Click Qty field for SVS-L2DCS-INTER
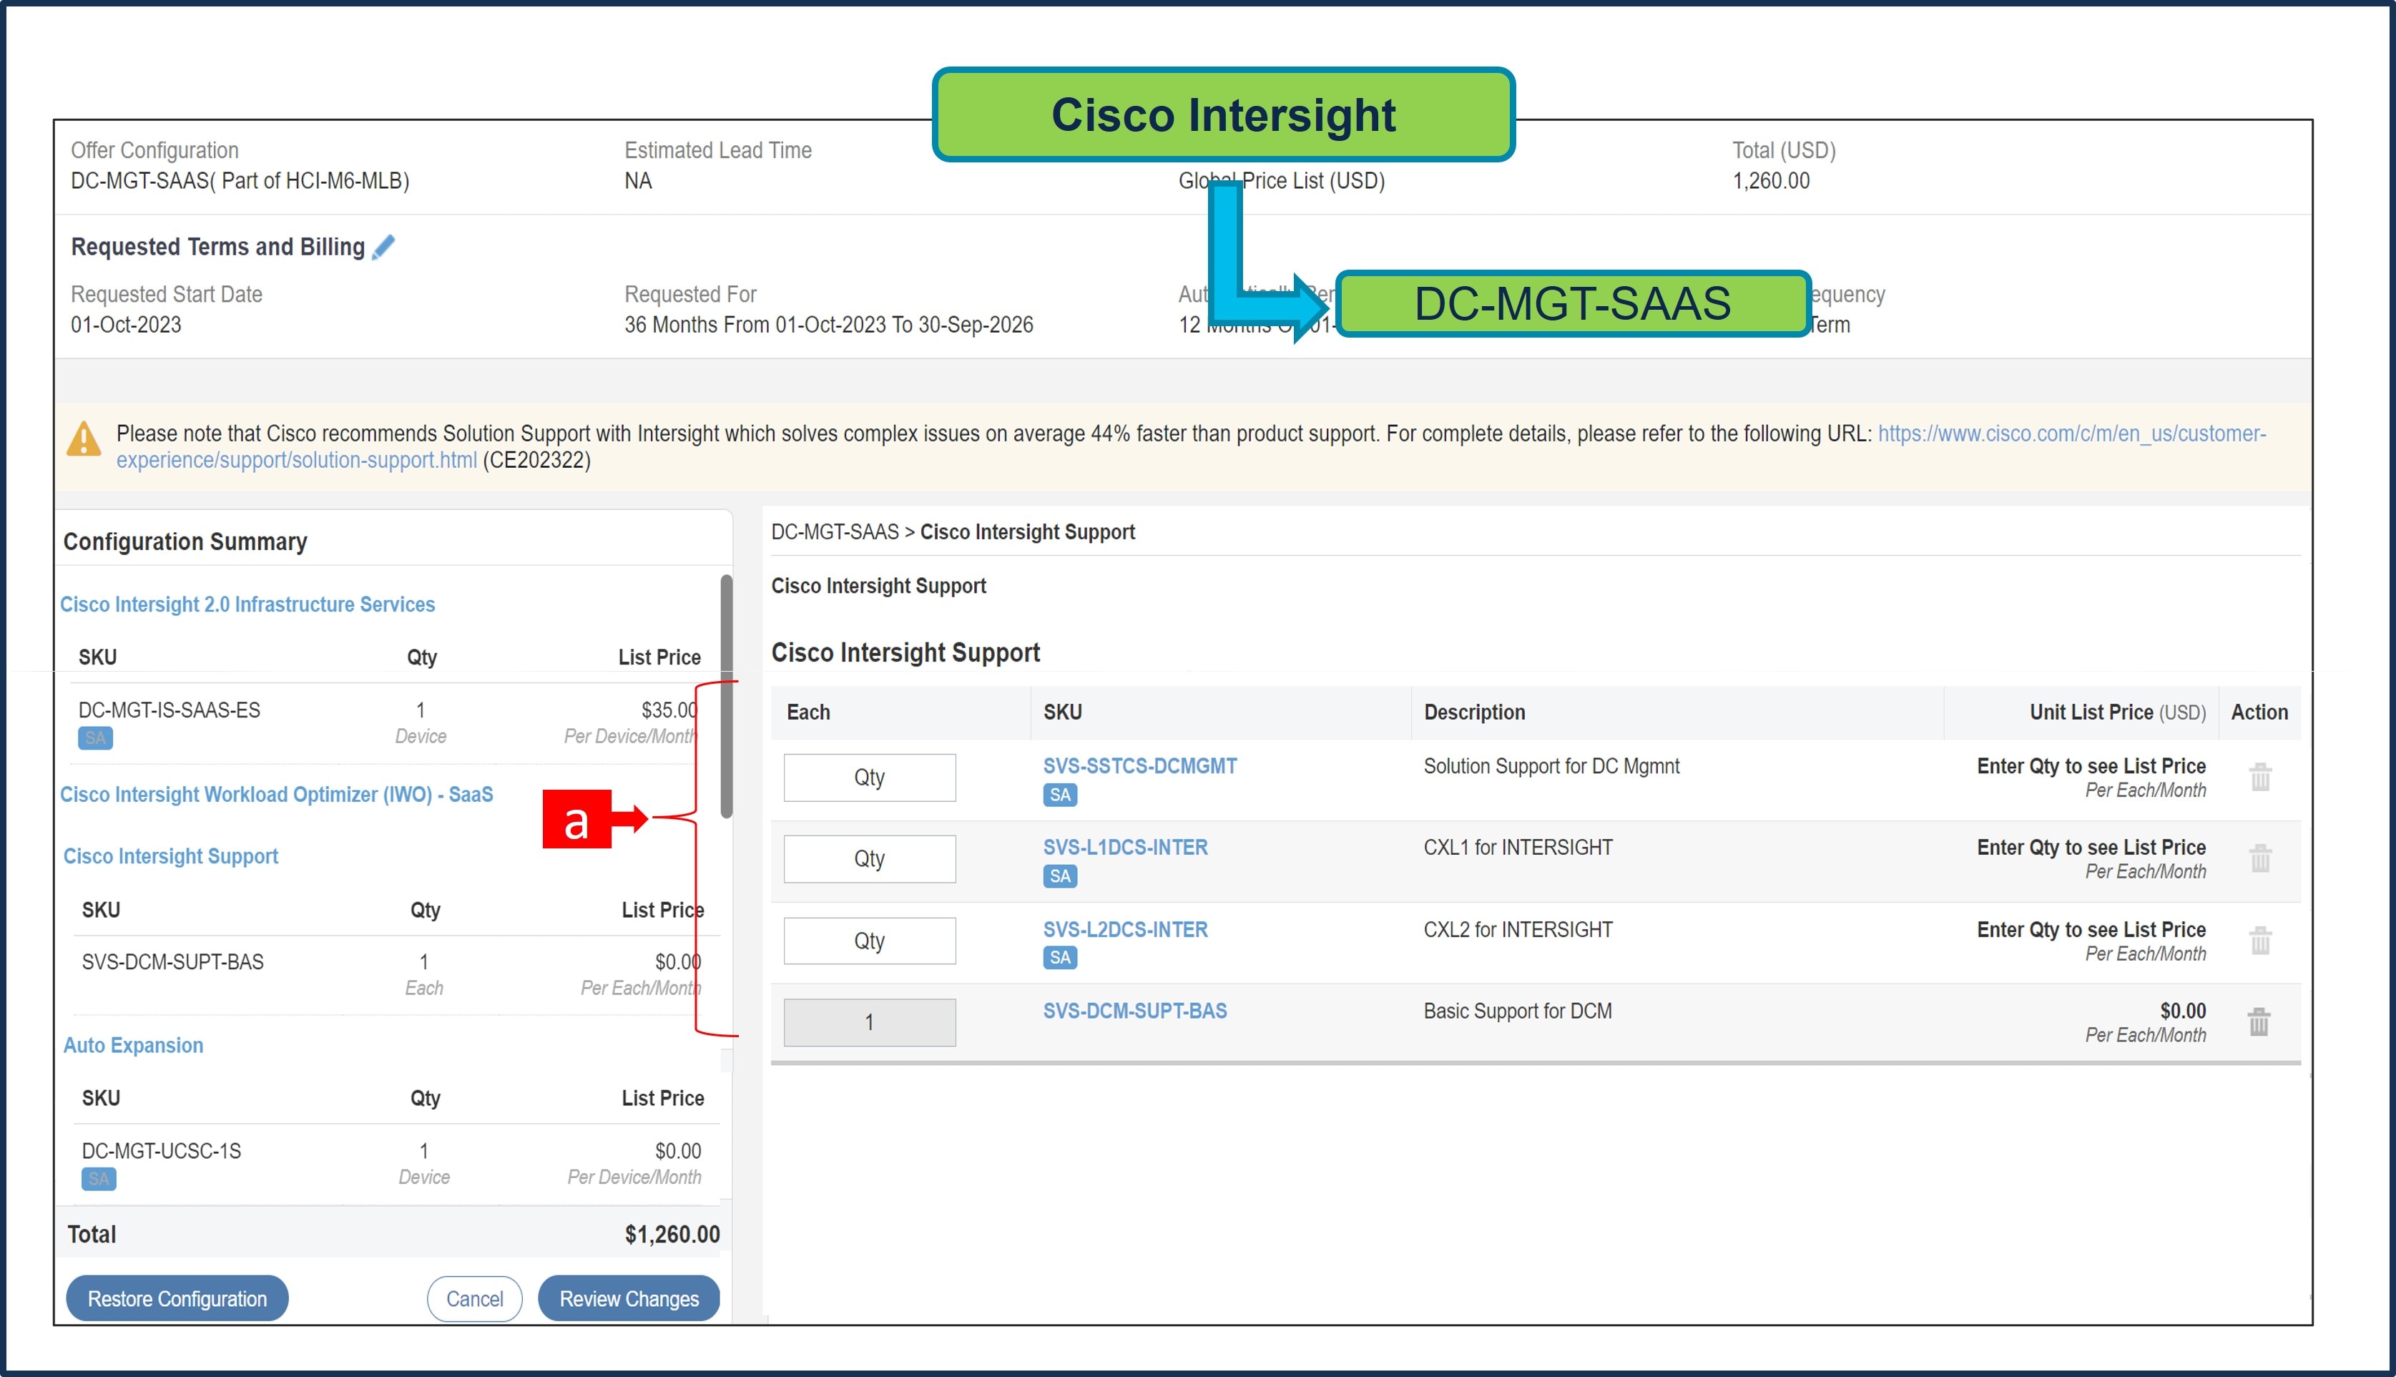The image size is (2396, 1377). [x=869, y=941]
